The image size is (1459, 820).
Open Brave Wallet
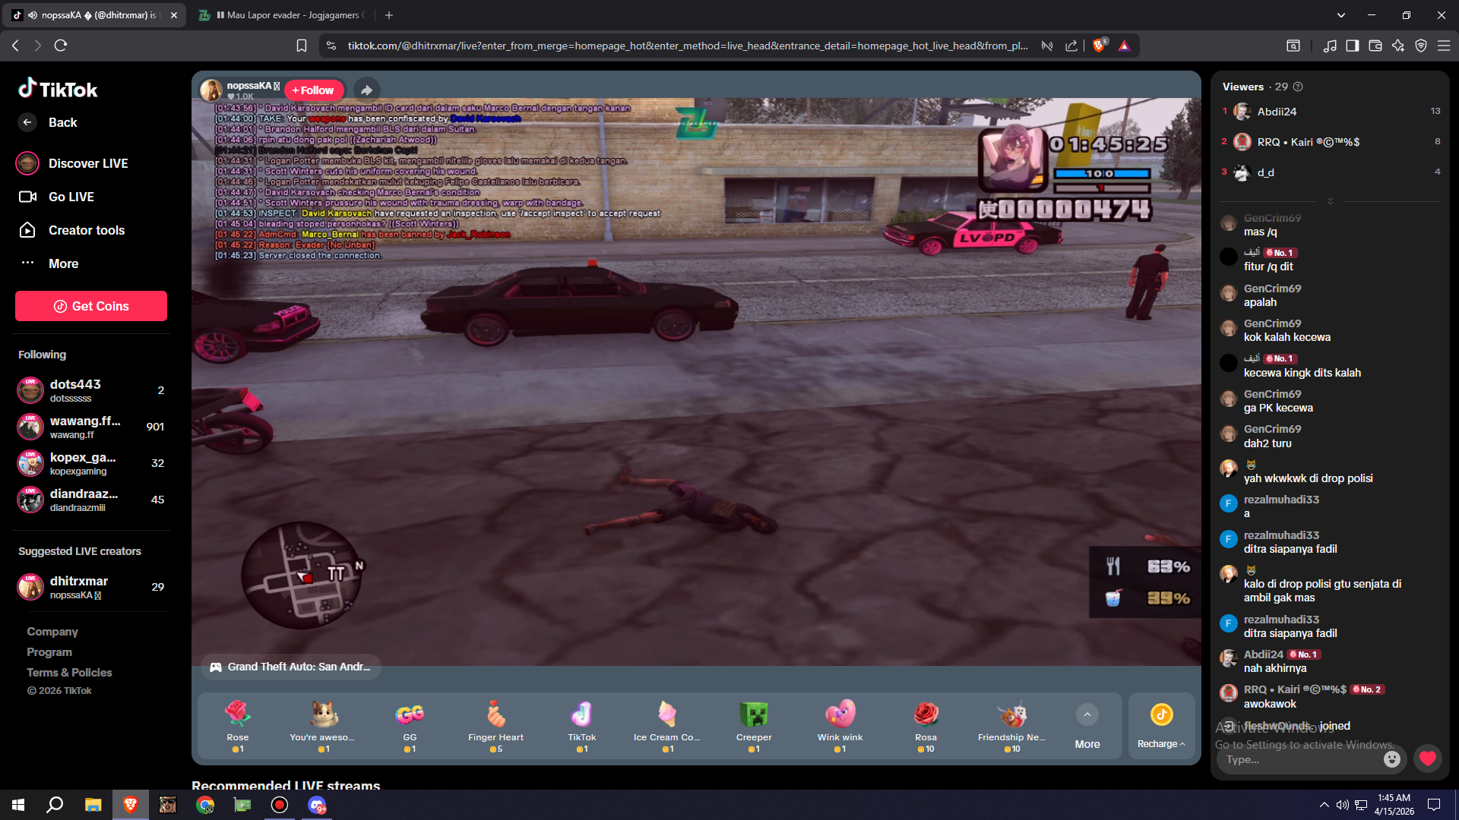1375,46
